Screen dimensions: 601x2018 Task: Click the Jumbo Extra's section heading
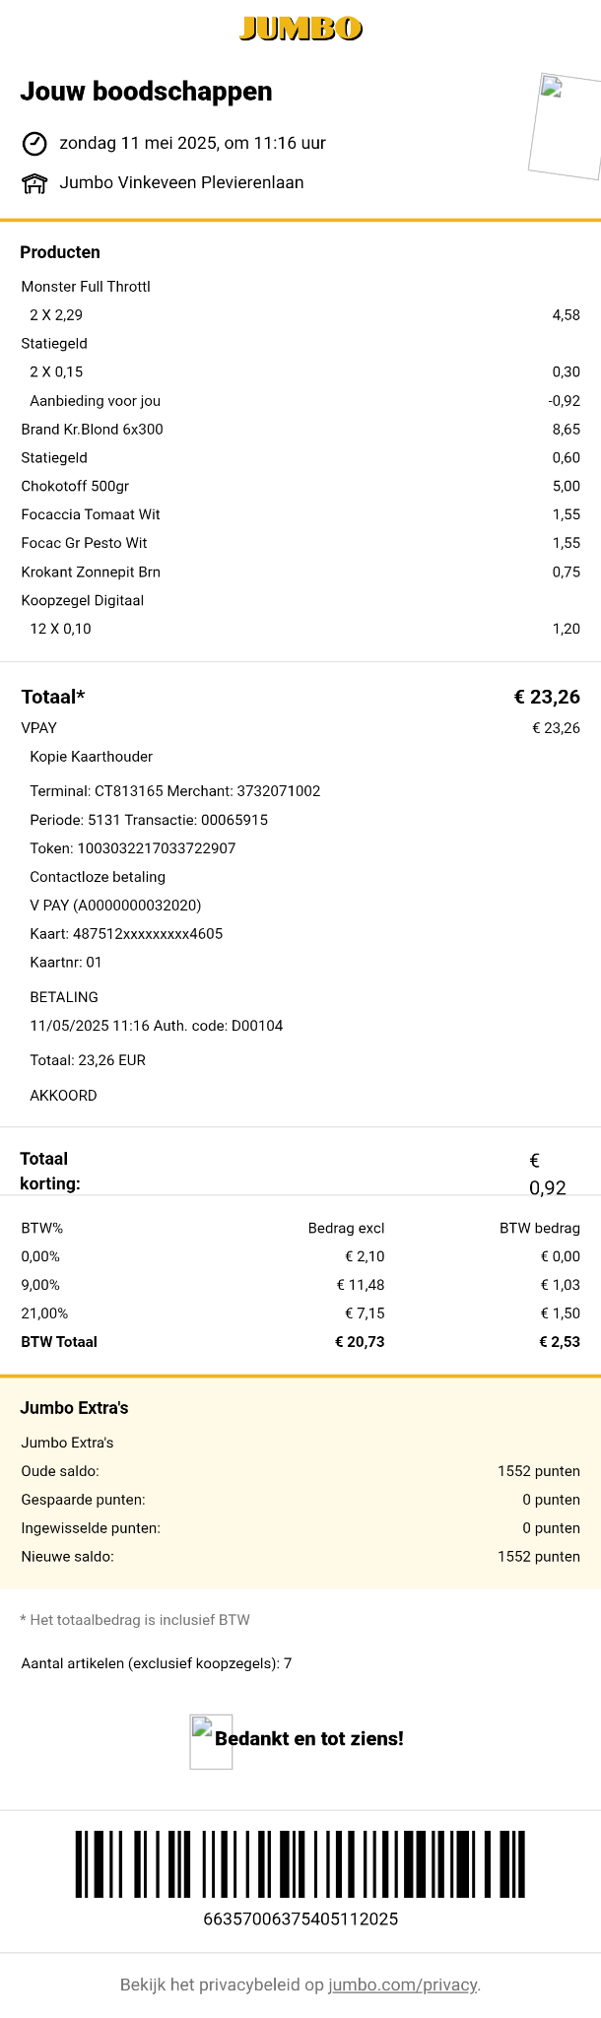click(74, 1408)
